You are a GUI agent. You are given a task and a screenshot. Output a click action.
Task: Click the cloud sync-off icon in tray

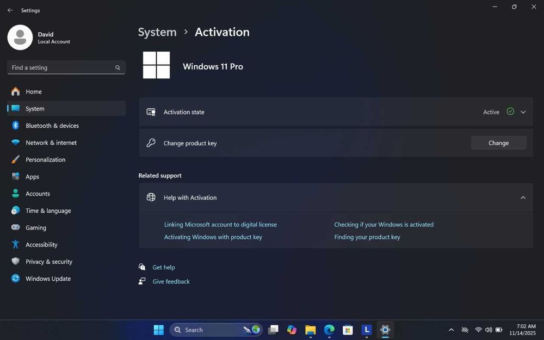[465, 330]
